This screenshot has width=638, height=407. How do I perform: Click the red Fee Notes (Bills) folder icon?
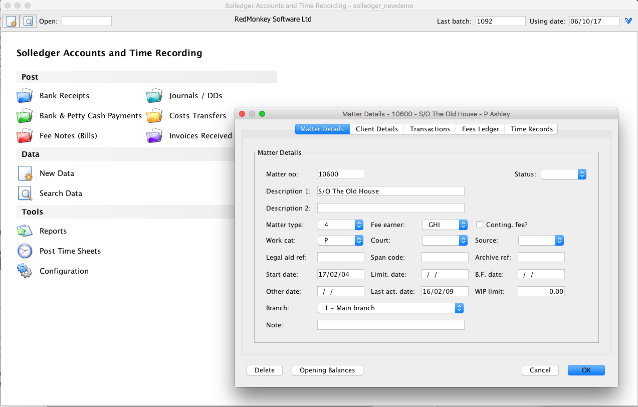point(25,136)
